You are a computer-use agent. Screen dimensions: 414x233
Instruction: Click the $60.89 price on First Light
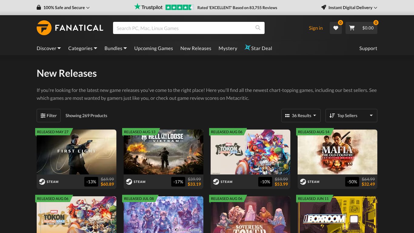[107, 184]
